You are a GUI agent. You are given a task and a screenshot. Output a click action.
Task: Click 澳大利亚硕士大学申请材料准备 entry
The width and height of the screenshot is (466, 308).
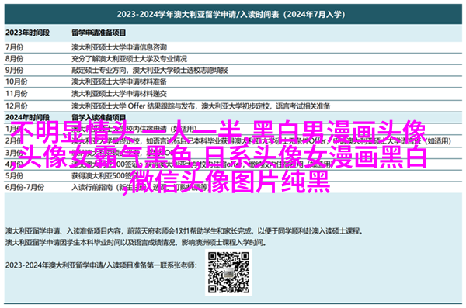[119, 81]
